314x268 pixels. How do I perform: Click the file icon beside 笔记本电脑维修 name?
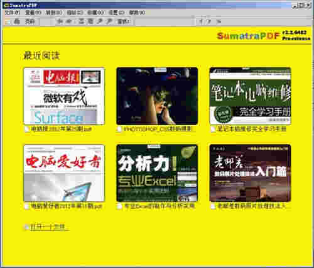coord(213,129)
